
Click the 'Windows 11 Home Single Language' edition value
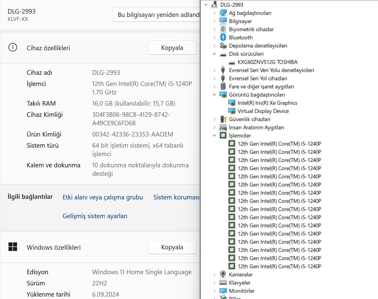[x=142, y=272]
